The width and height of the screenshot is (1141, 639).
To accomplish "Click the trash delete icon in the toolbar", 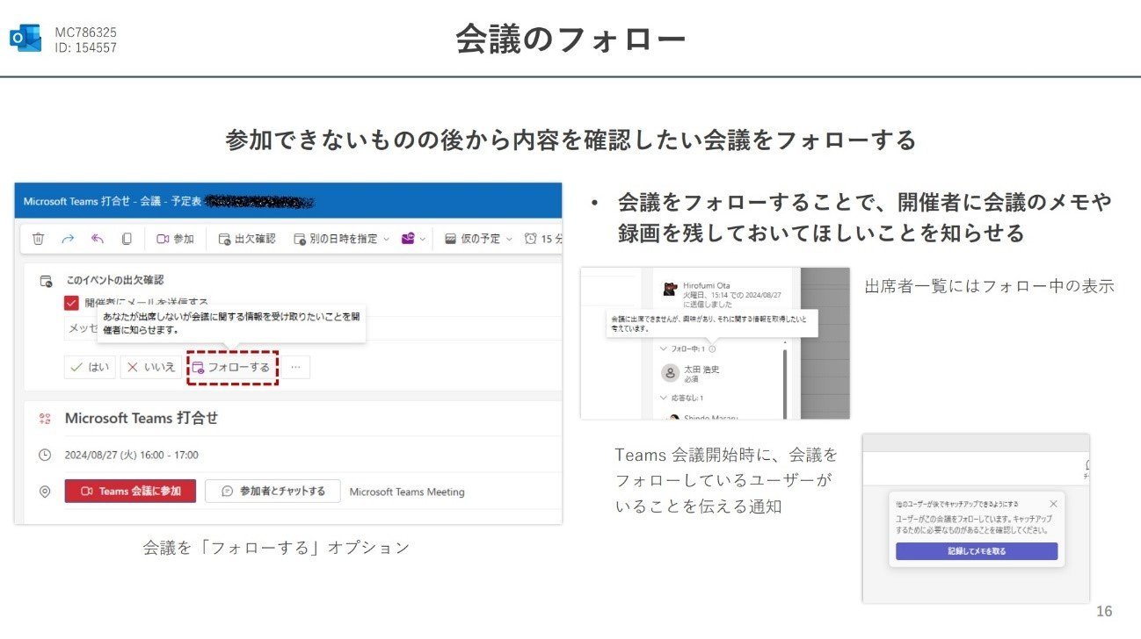I will tap(39, 239).
